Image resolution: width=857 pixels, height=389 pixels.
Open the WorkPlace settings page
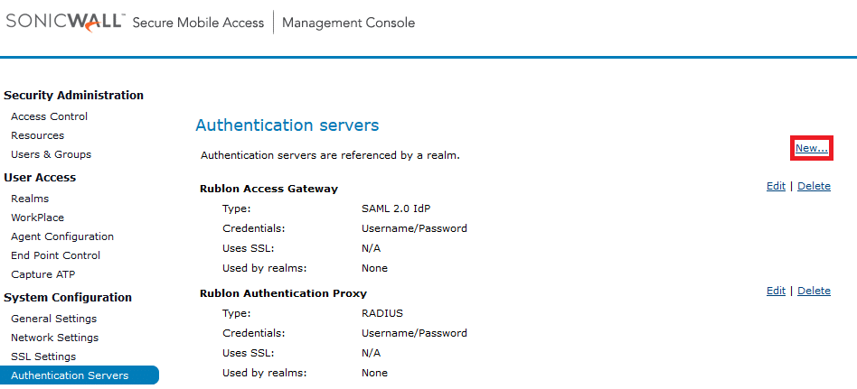37,218
